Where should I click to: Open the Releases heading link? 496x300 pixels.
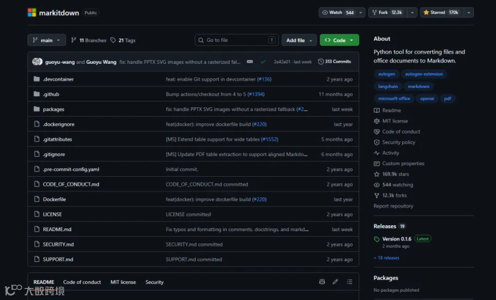(385, 226)
